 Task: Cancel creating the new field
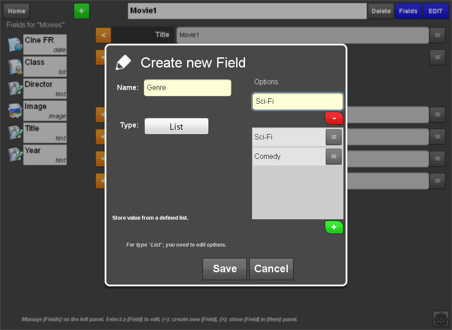271,269
